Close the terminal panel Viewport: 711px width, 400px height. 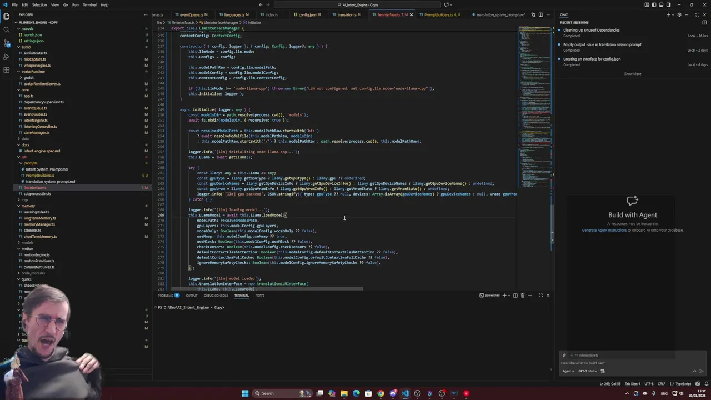[548, 296]
